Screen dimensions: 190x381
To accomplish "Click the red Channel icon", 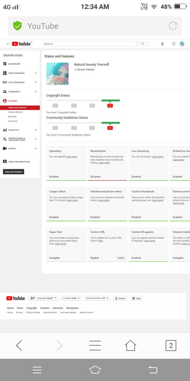I will [5, 101].
